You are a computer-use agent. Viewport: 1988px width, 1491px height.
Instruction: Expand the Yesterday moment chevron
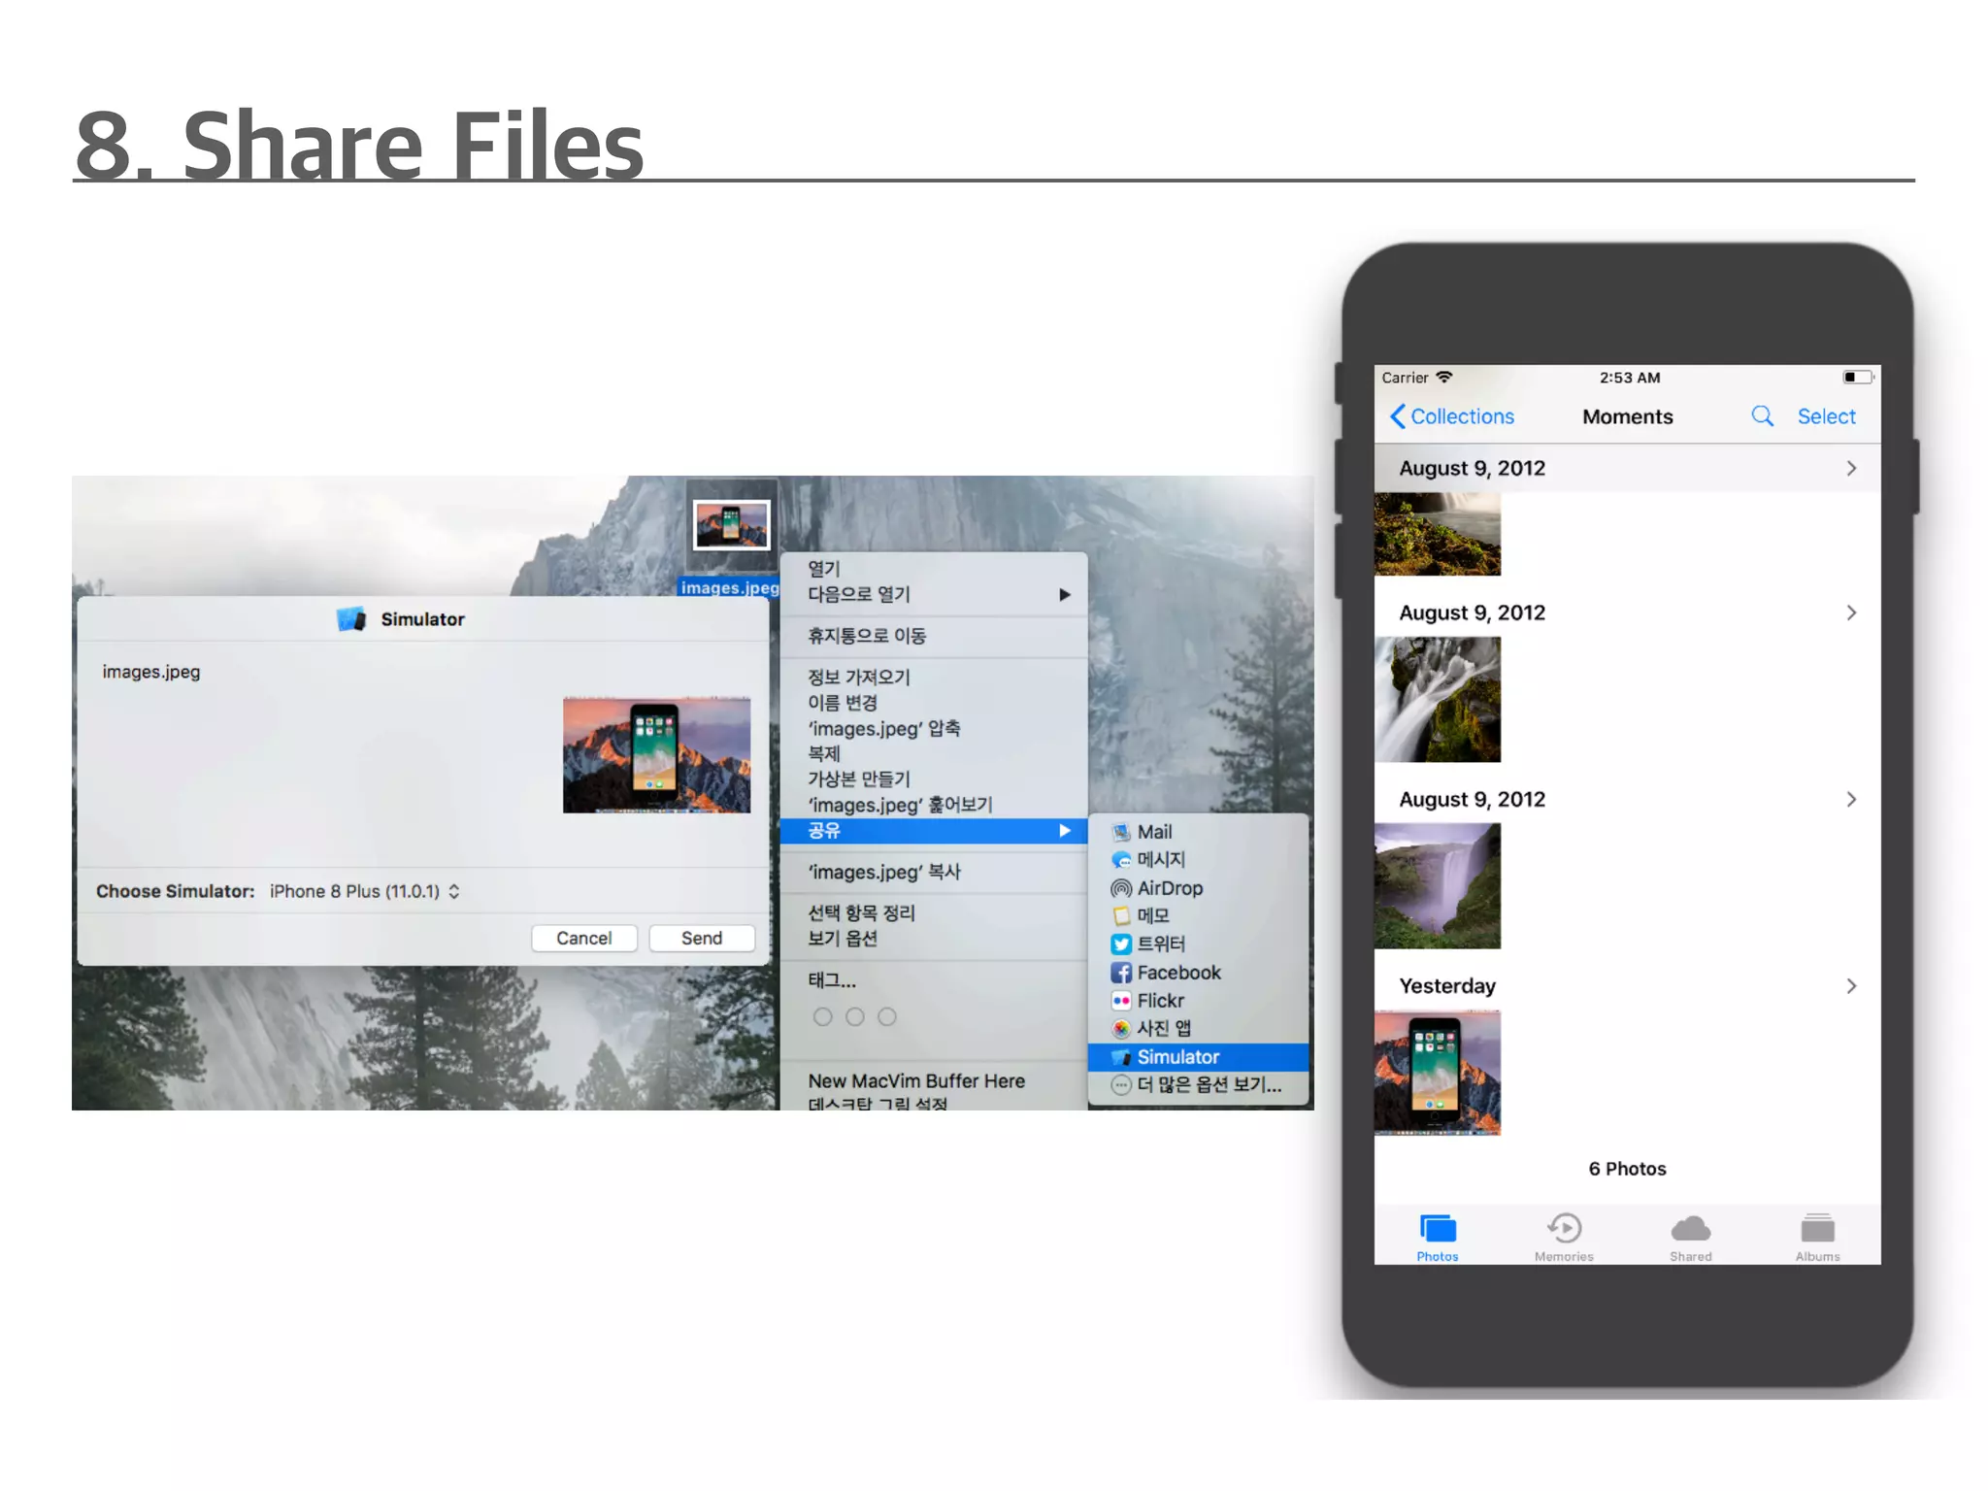(1851, 986)
